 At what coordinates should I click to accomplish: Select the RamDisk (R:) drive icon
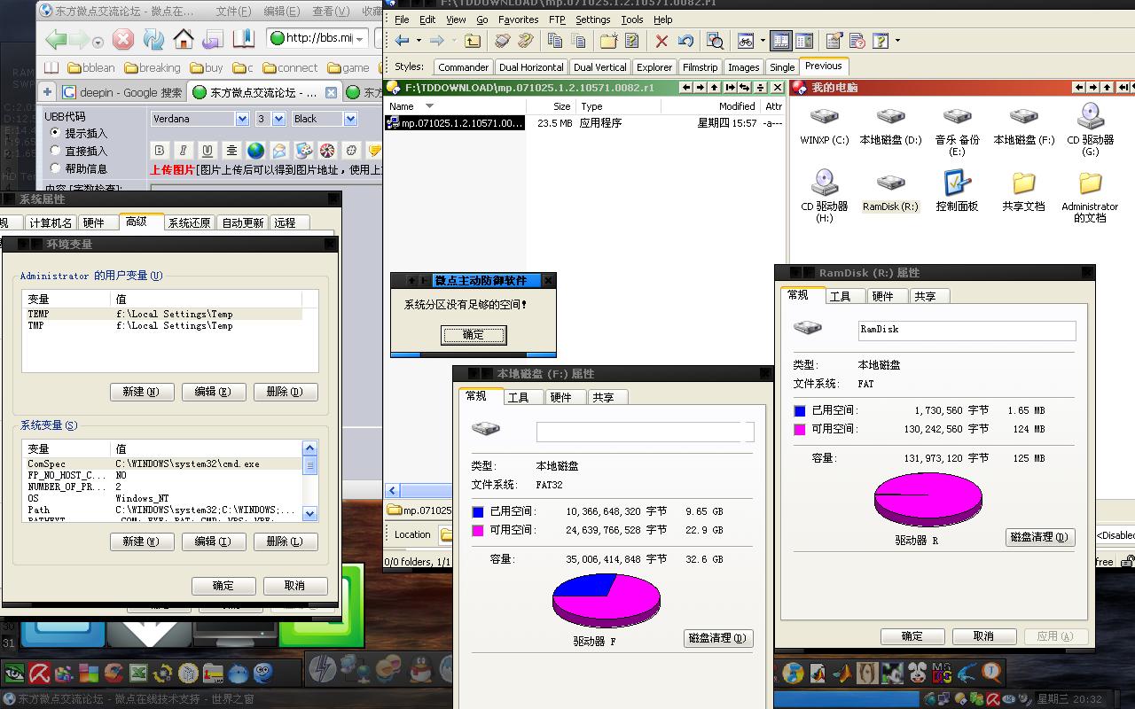click(x=890, y=192)
